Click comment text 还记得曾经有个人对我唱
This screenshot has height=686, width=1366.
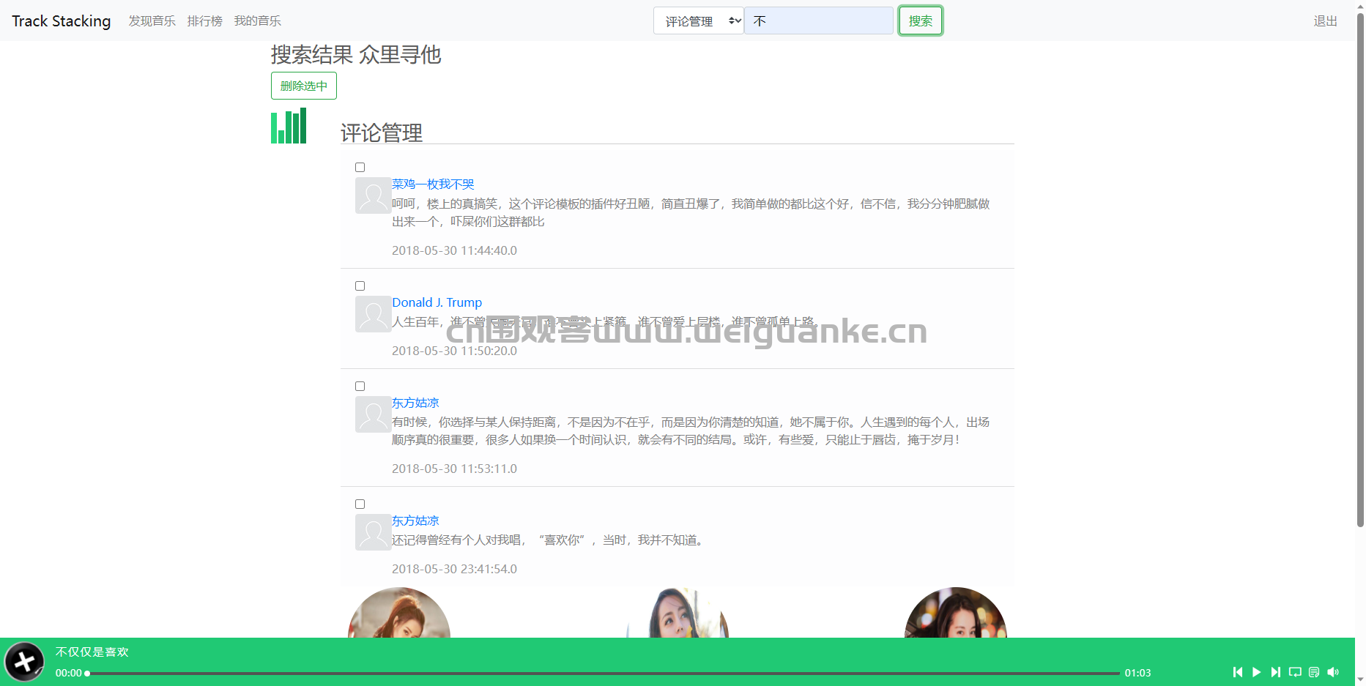pos(549,540)
